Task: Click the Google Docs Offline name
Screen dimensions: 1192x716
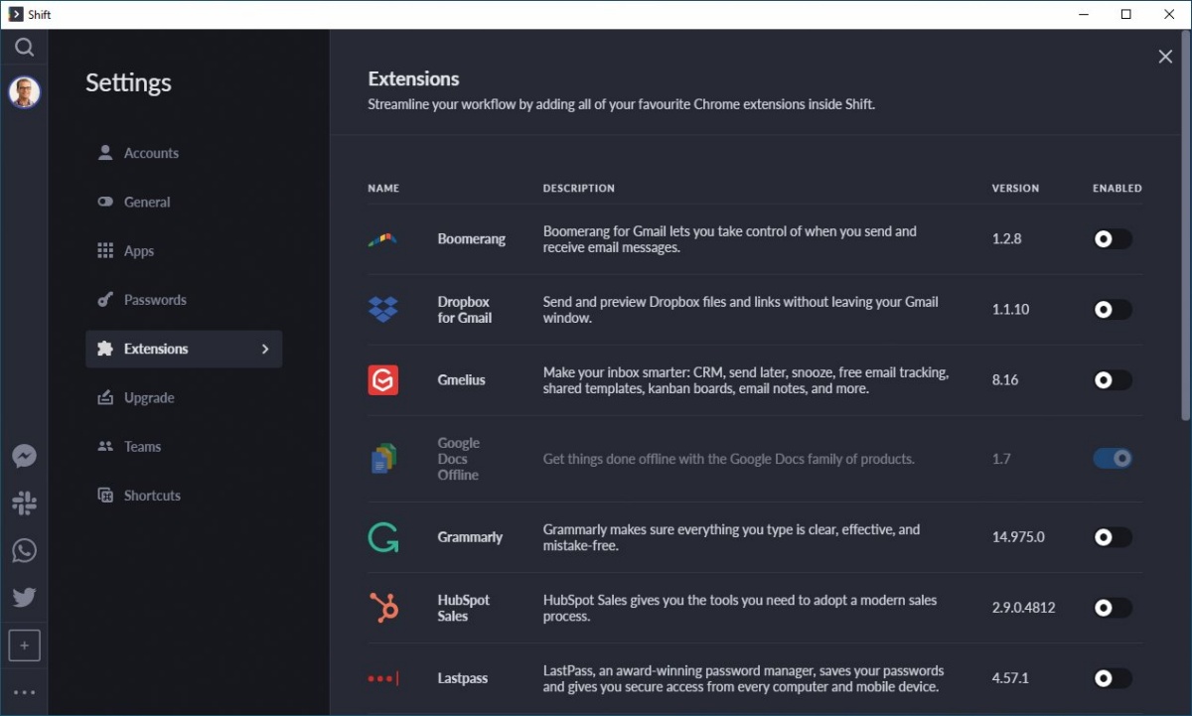Action: [x=459, y=459]
